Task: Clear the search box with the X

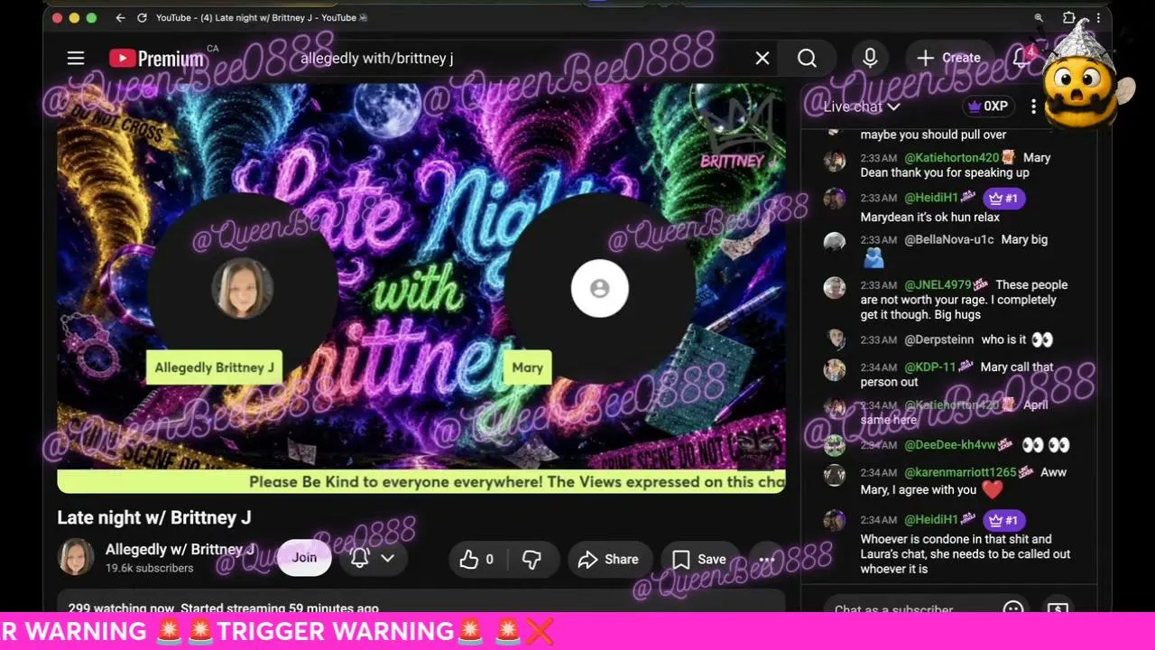Action: (762, 58)
